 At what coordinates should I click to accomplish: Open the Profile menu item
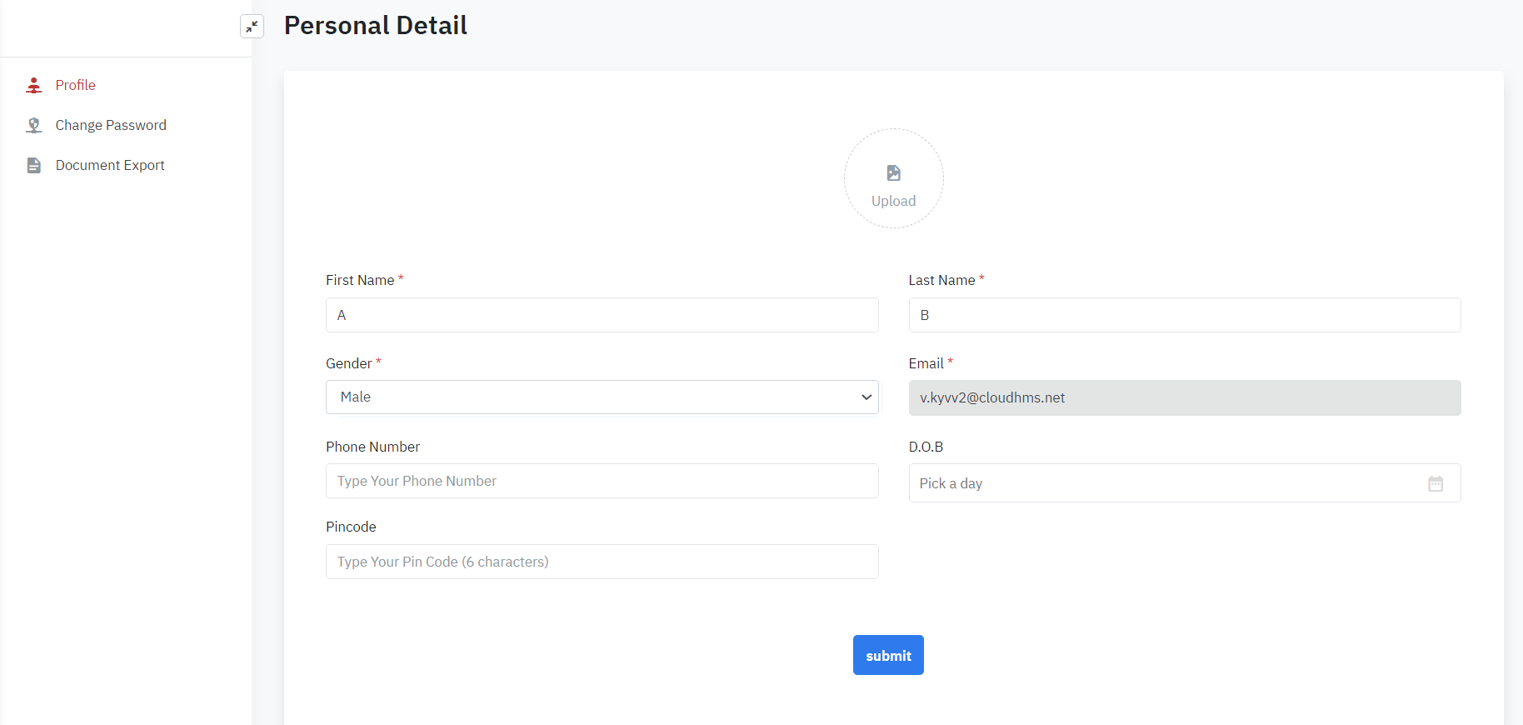pos(76,85)
